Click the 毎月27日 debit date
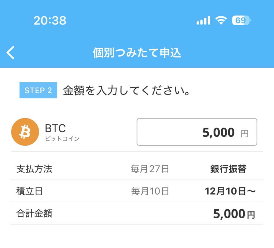This screenshot has width=274, height=248. [150, 169]
